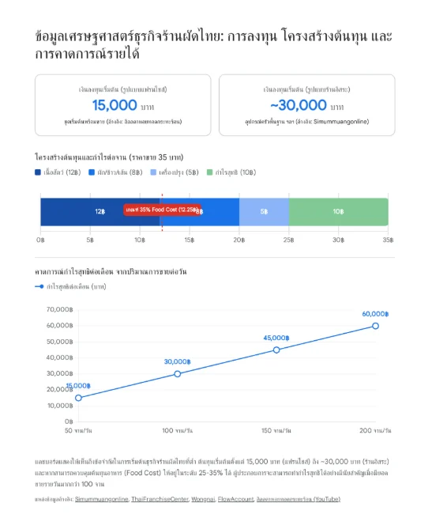Screen dimensions: 432x518
Task: Click the ~30,000 baht independent shop card
Action: click(307, 105)
